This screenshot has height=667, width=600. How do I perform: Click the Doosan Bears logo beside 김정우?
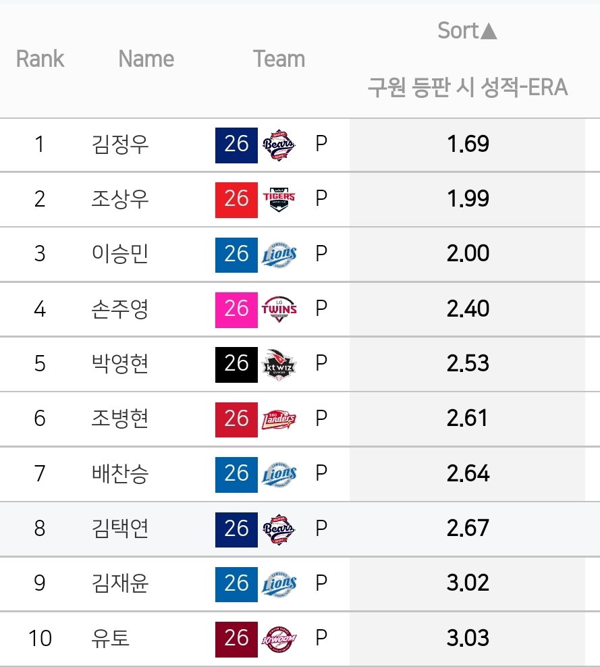tap(279, 144)
